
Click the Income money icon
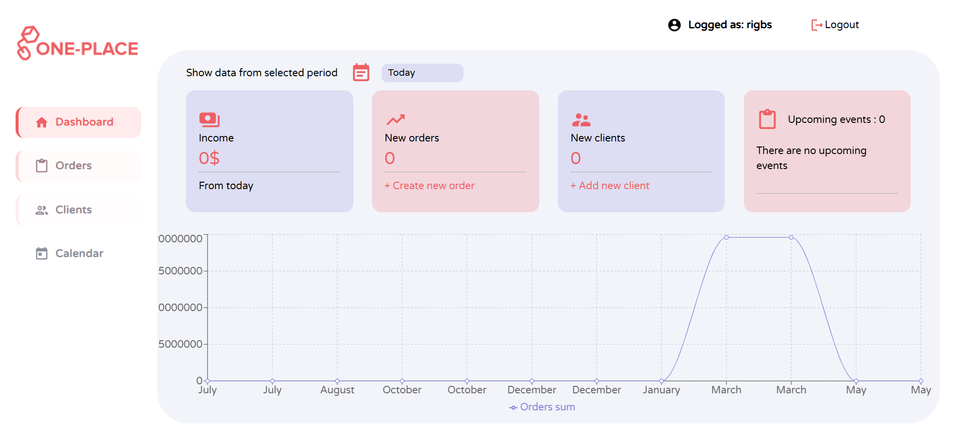209,119
